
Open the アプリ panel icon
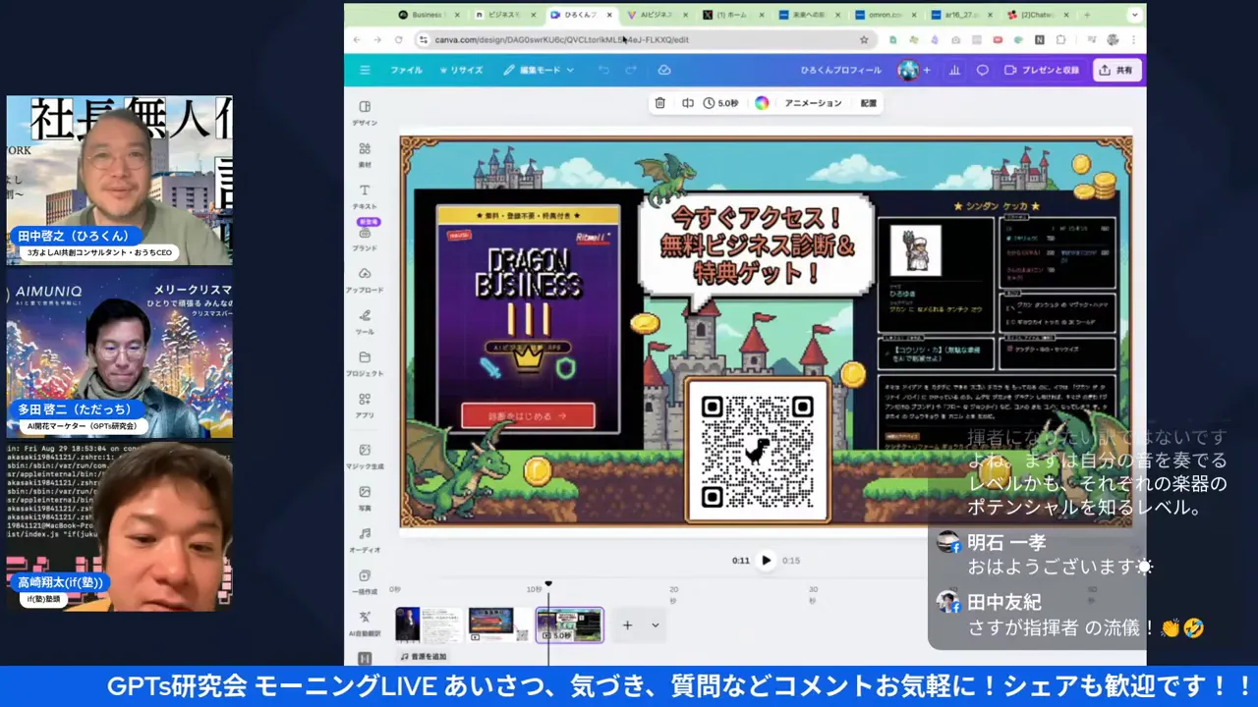point(365,401)
